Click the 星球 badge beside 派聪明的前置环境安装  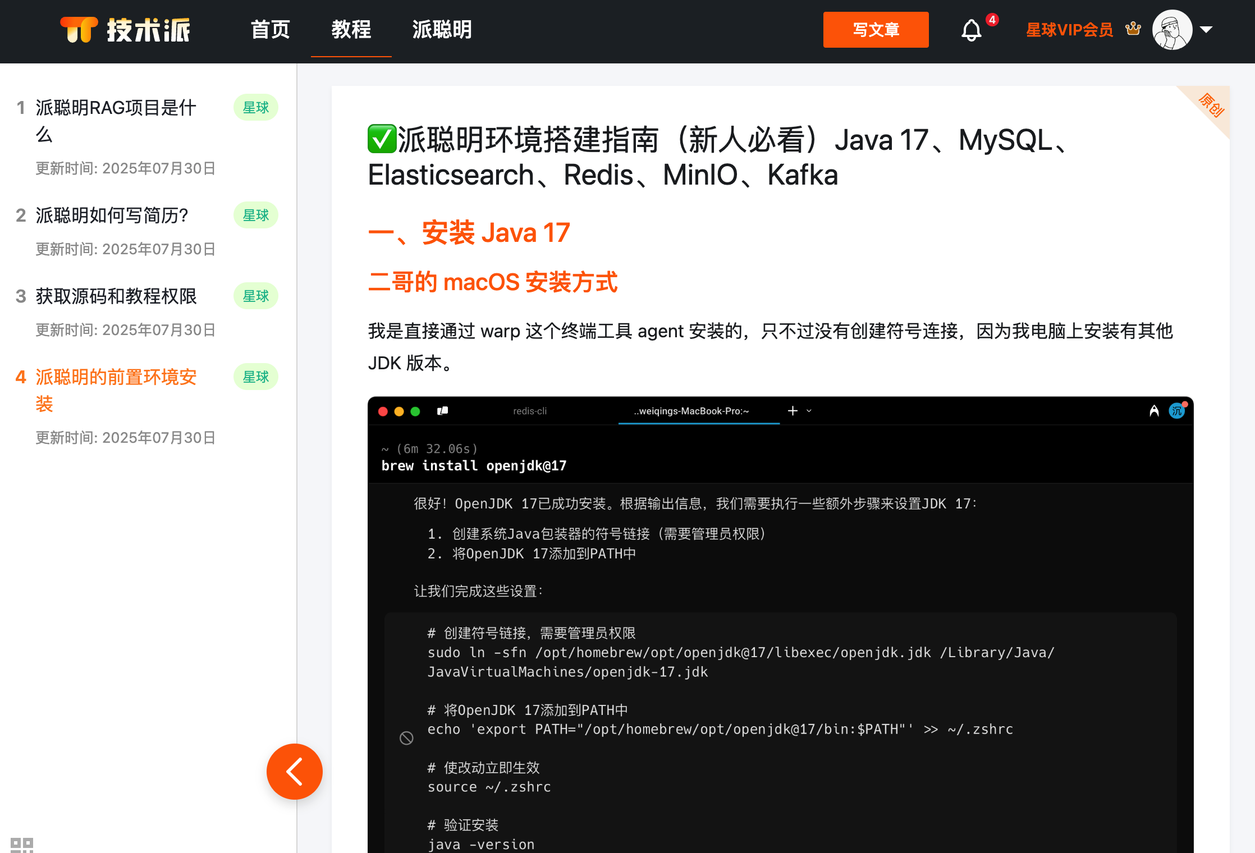255,377
